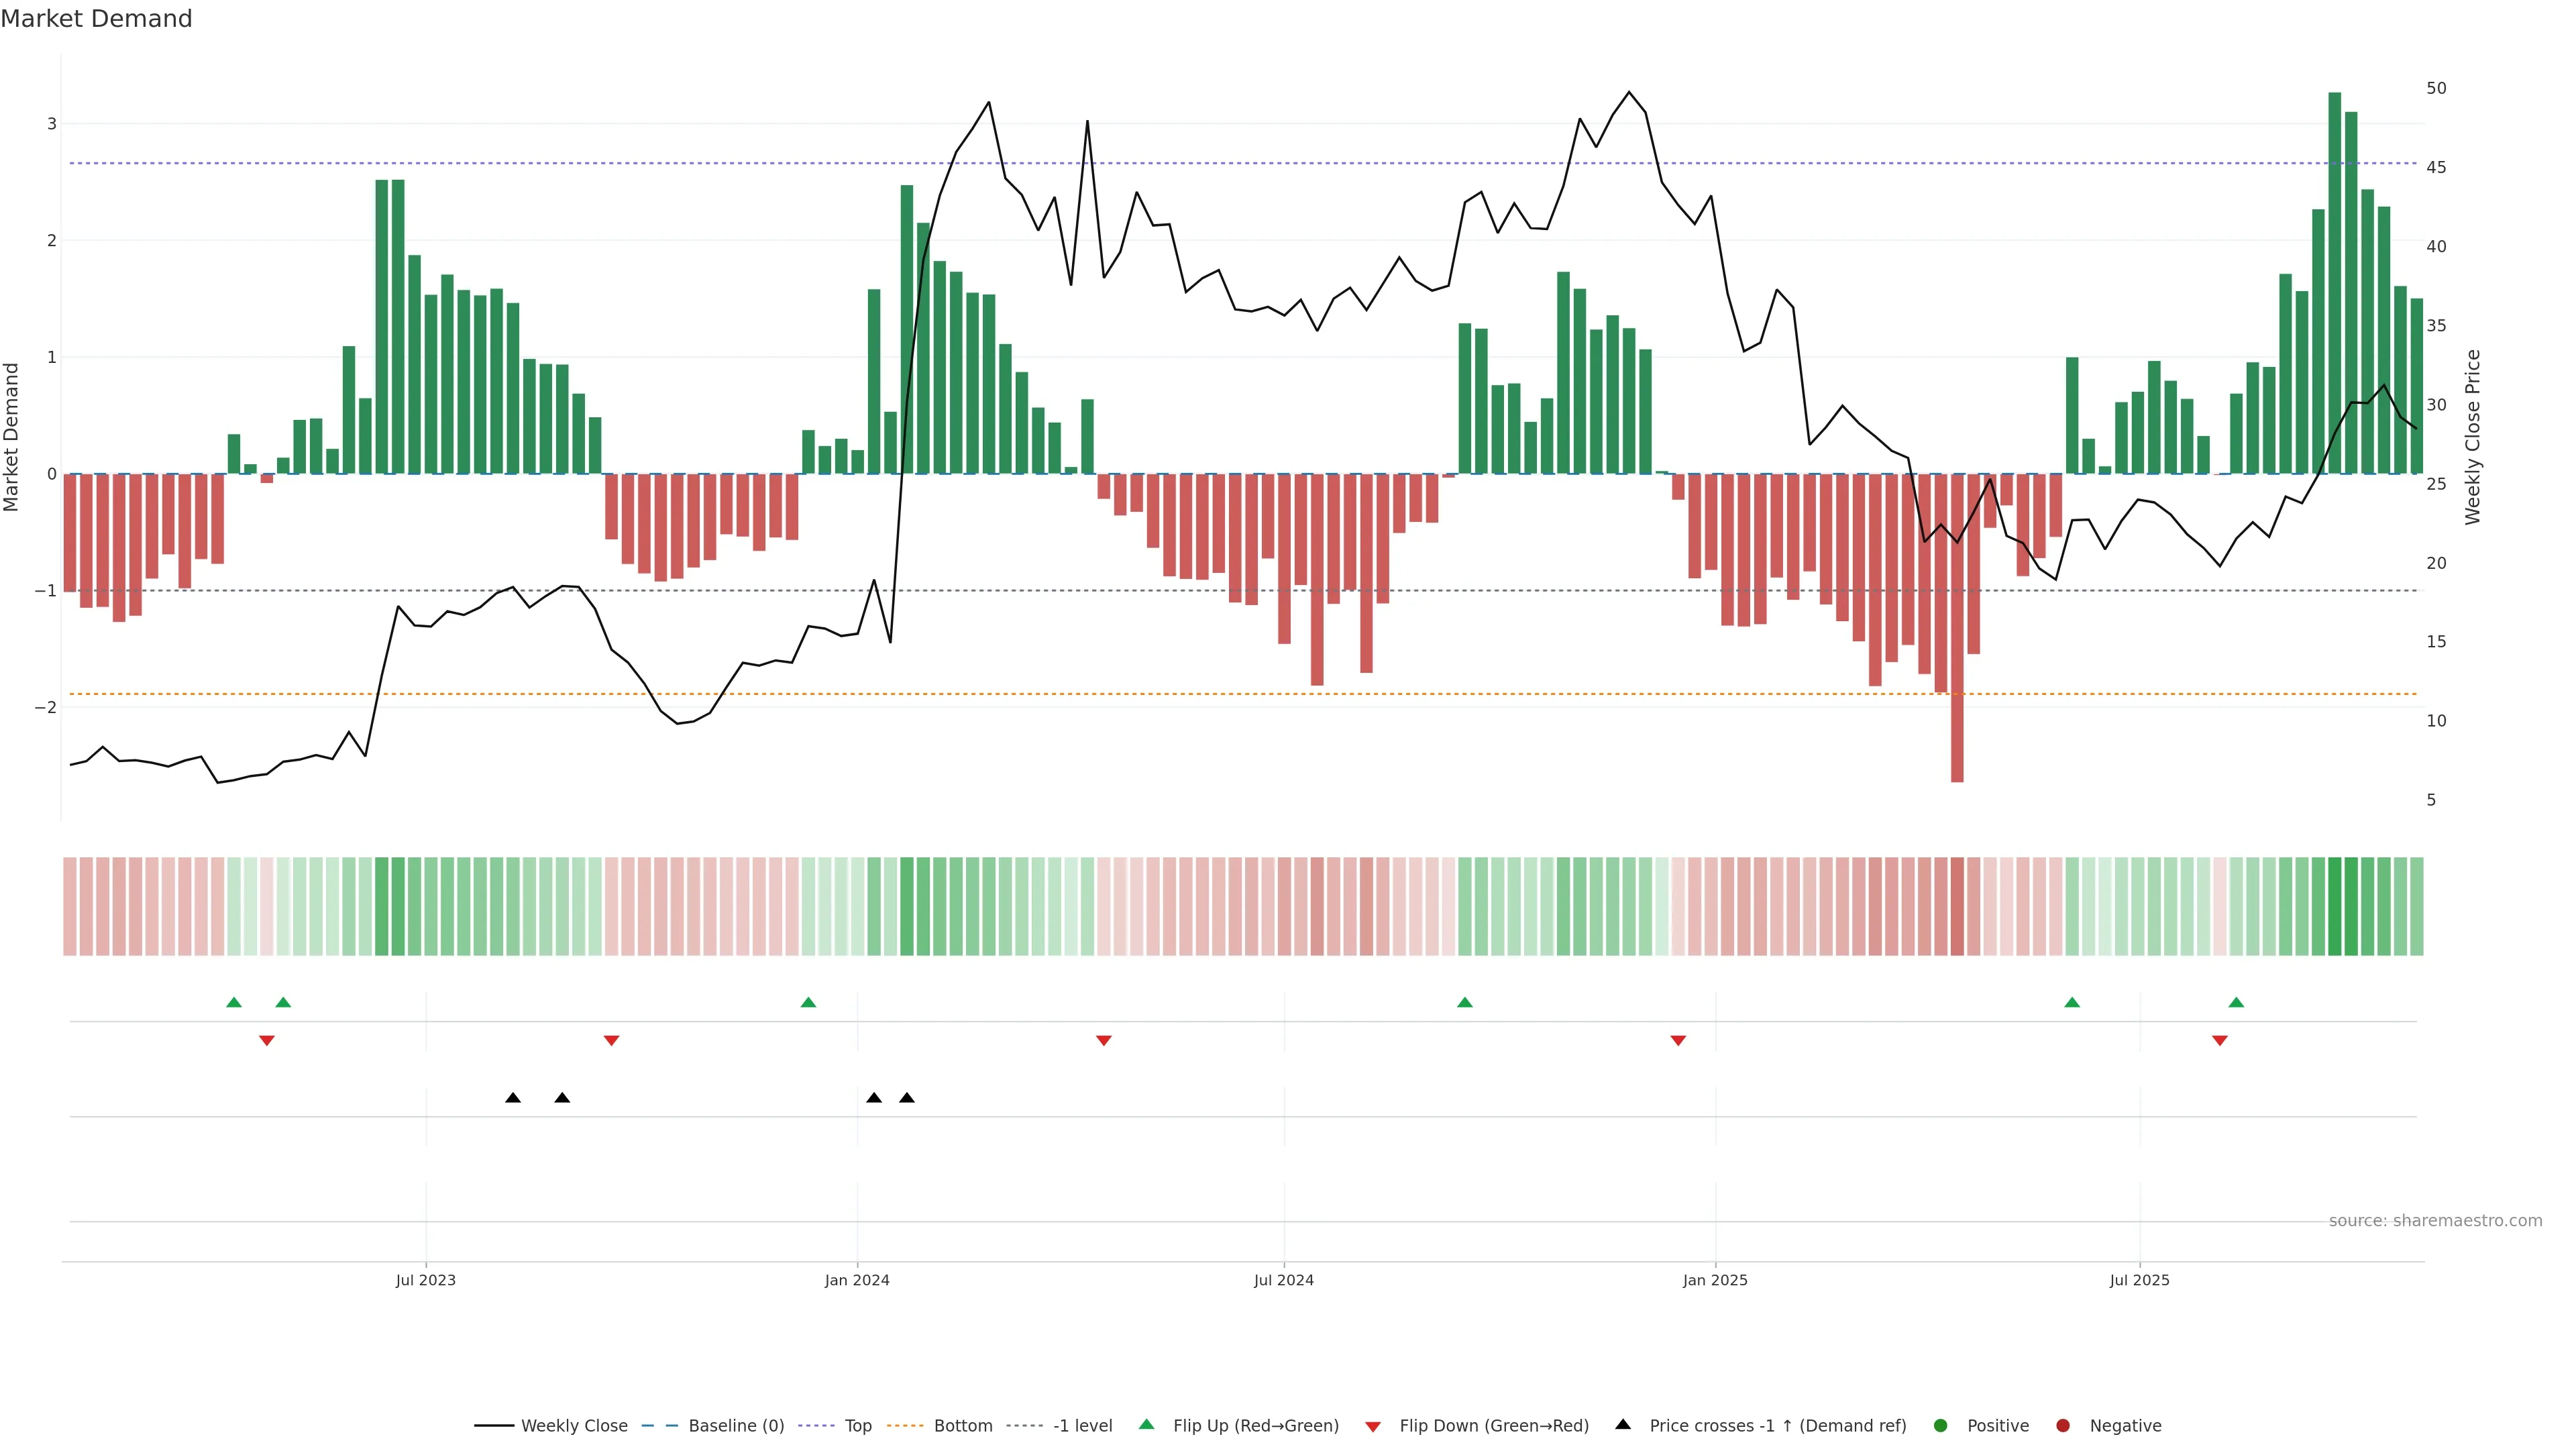Click the rightmost red Flip Down triangle marker
Viewport: 2576px width, 1449px height.
[2219, 1041]
